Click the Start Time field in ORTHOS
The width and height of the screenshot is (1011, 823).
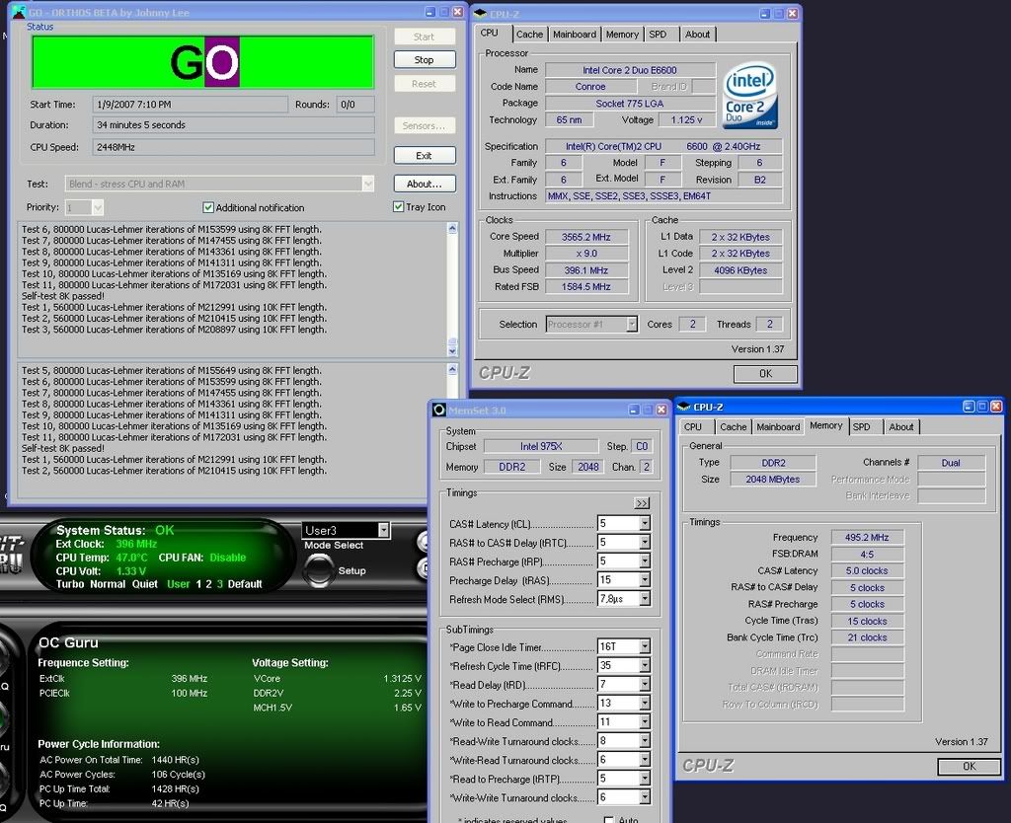pyautogui.click(x=191, y=105)
